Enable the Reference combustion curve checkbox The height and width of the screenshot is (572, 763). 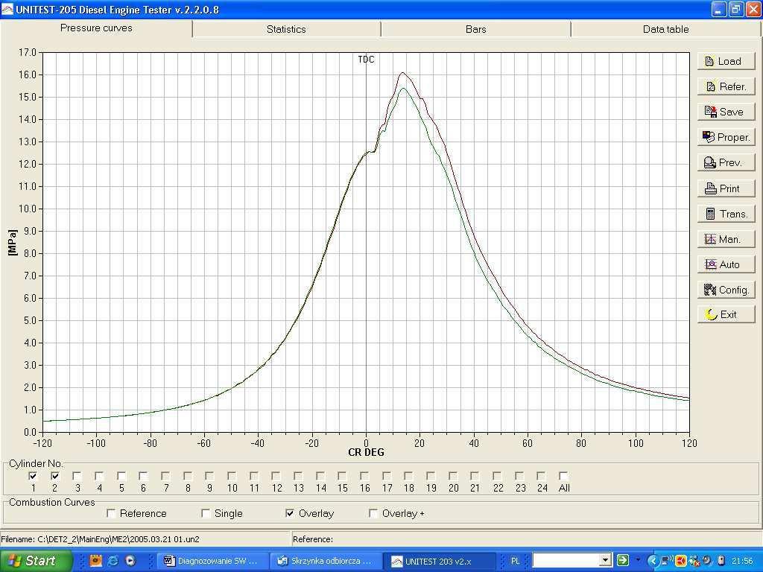pos(111,513)
